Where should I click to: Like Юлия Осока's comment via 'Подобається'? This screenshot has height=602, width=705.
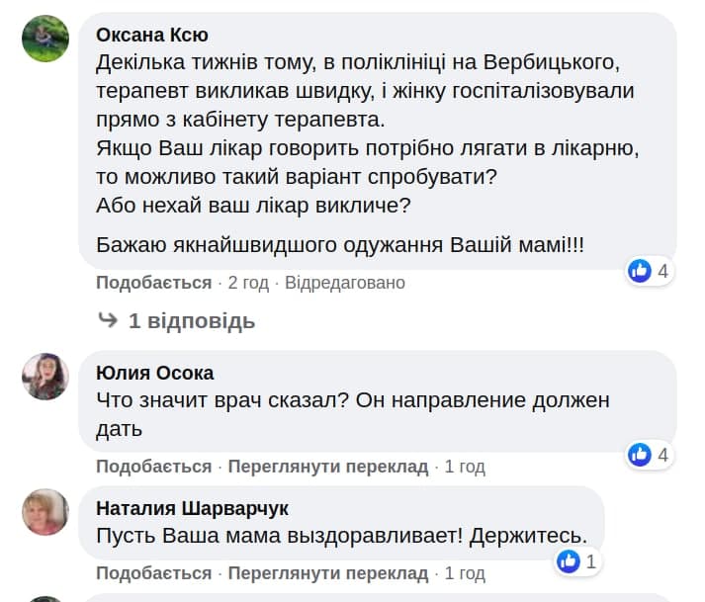pos(153,467)
